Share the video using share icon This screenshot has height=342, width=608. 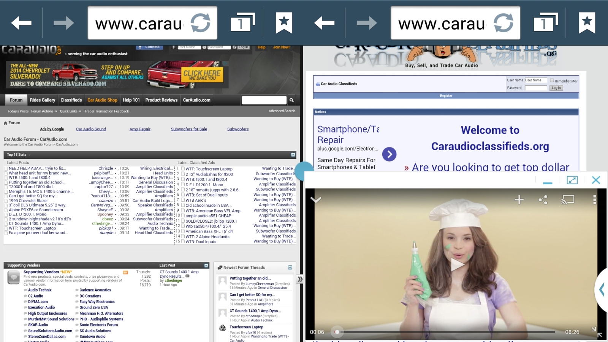pos(543,200)
